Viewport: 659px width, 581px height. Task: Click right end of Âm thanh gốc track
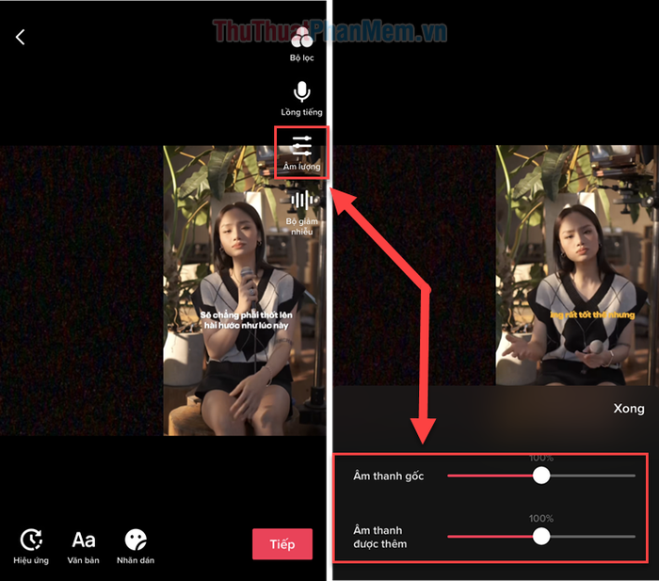point(633,476)
